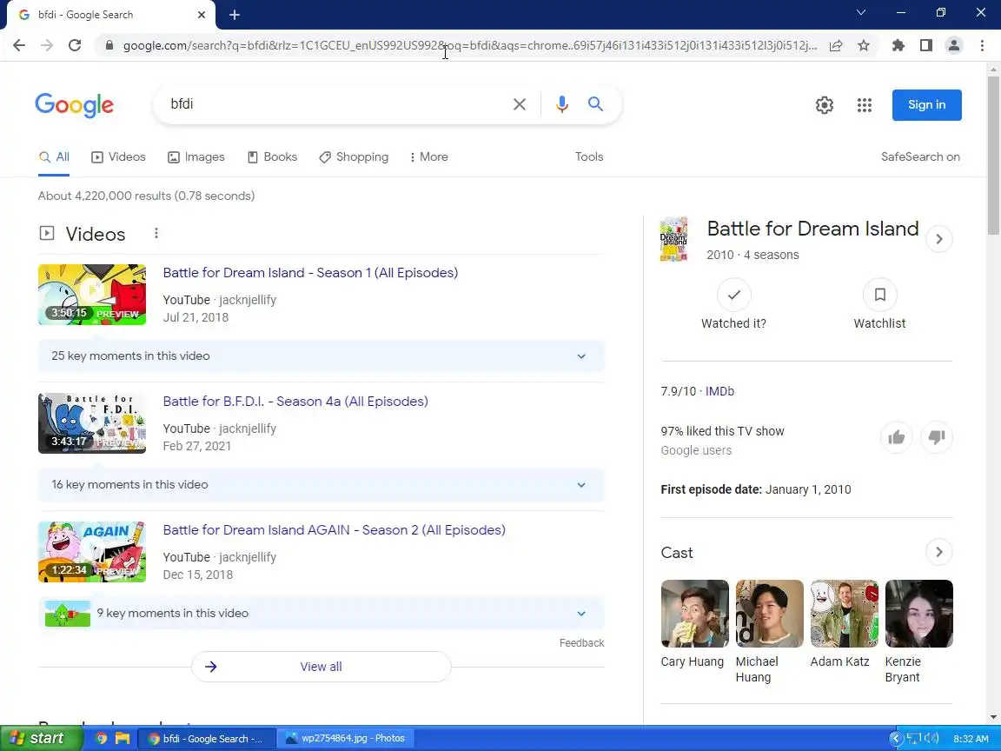Open the Google apps grid
This screenshot has width=1001, height=751.
point(865,104)
